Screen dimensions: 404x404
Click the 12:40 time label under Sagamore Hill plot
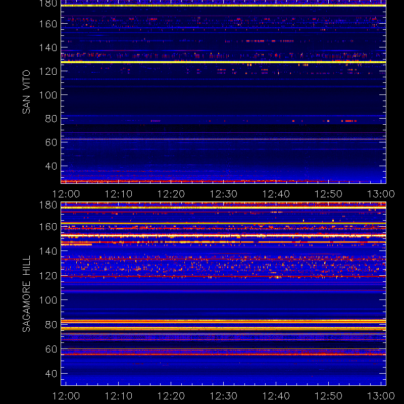(x=276, y=396)
